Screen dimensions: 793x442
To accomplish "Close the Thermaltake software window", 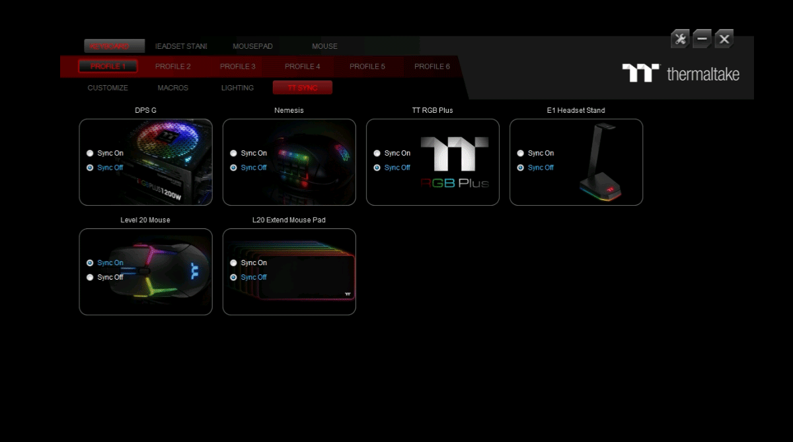I will 724,39.
